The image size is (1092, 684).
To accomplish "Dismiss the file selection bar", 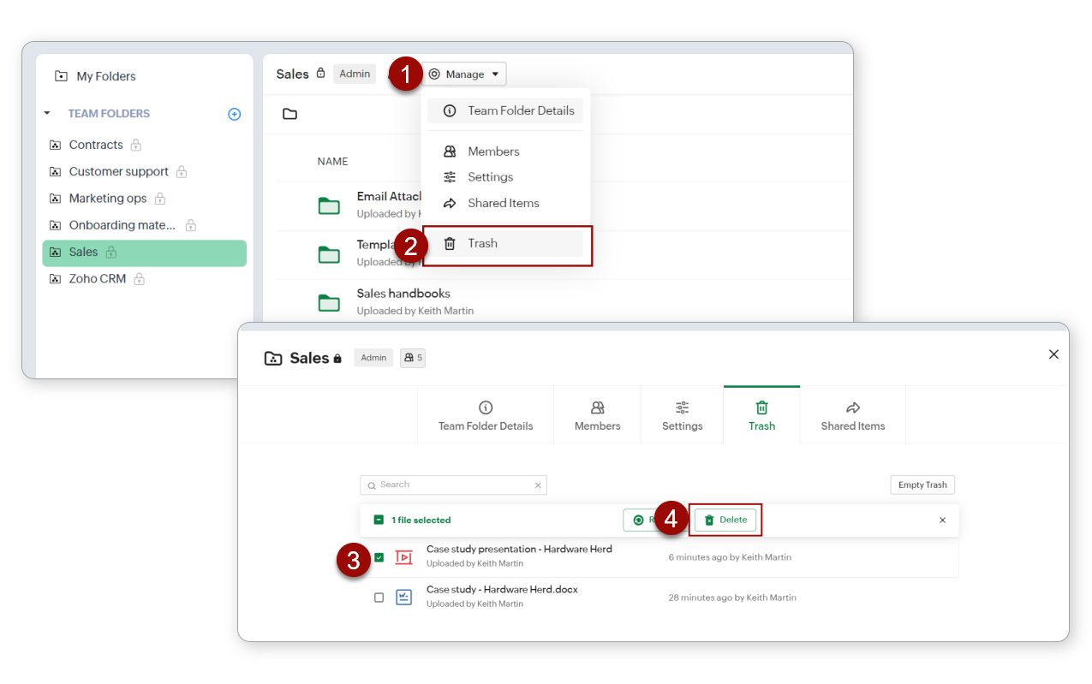I will [x=942, y=520].
